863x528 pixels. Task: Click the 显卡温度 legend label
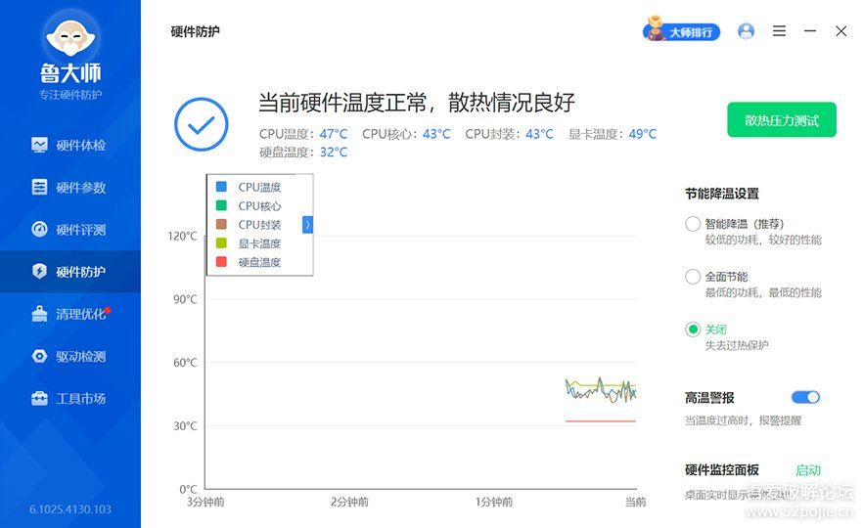[259, 243]
